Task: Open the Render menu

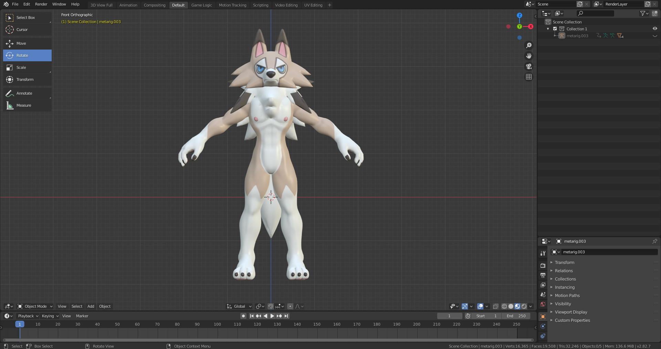Action: coord(41,4)
